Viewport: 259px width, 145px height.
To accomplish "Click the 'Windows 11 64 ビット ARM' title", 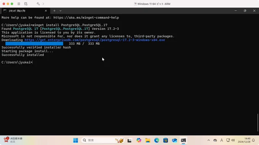I will point(154,4).
